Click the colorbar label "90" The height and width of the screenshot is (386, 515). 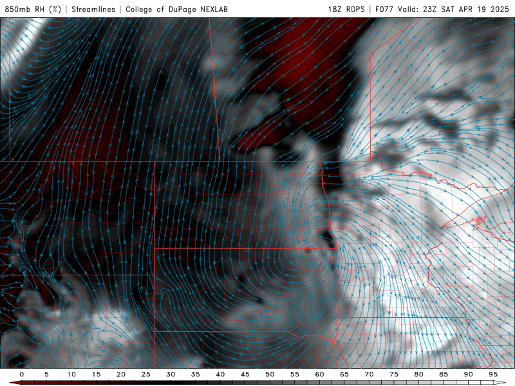468,374
